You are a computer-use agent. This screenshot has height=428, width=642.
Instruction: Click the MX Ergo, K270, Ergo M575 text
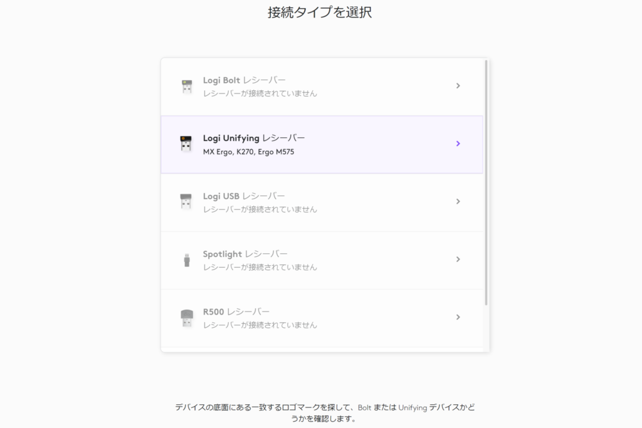[x=248, y=152]
